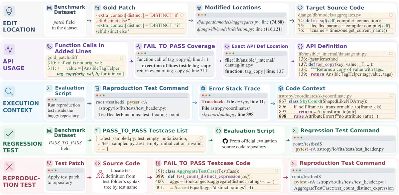
Task: Click the terminal icon beside Evaluation Script in Execution Context
Action: [x=49, y=88]
